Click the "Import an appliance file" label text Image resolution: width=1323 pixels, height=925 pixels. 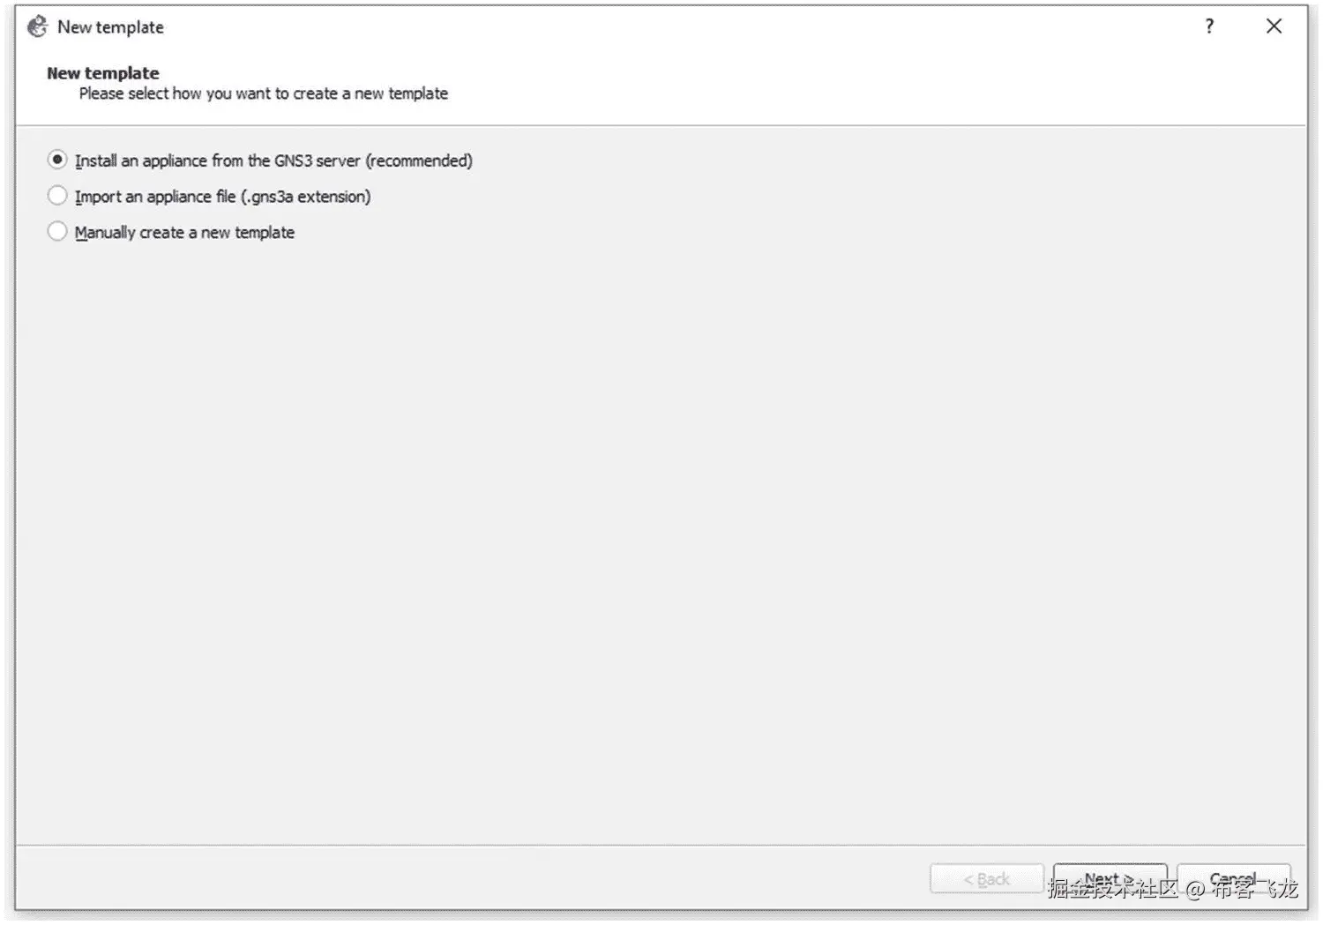point(155,197)
